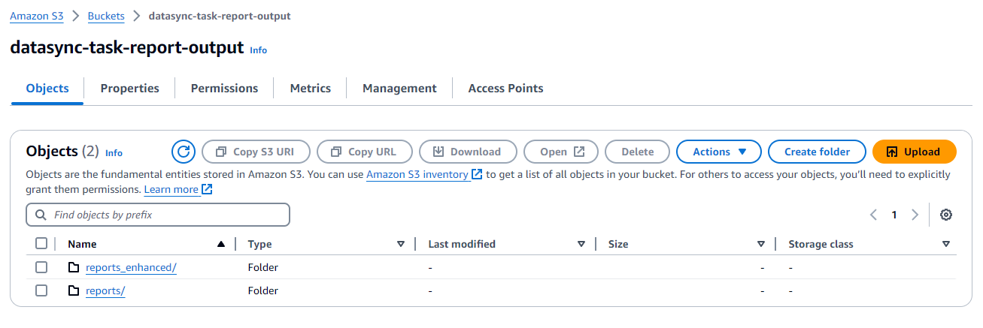Open Amazon S3 inventory link
The height and width of the screenshot is (328, 983).
(x=424, y=174)
